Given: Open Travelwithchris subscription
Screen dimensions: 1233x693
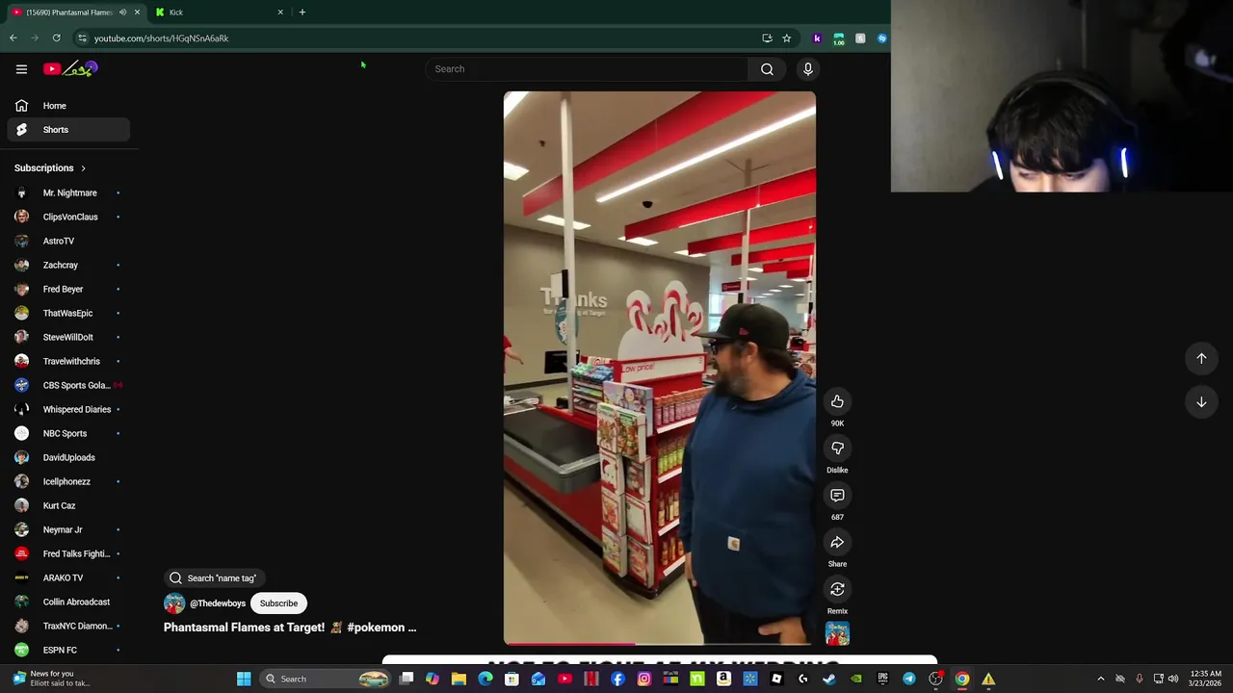Looking at the screenshot, I should click(68, 361).
